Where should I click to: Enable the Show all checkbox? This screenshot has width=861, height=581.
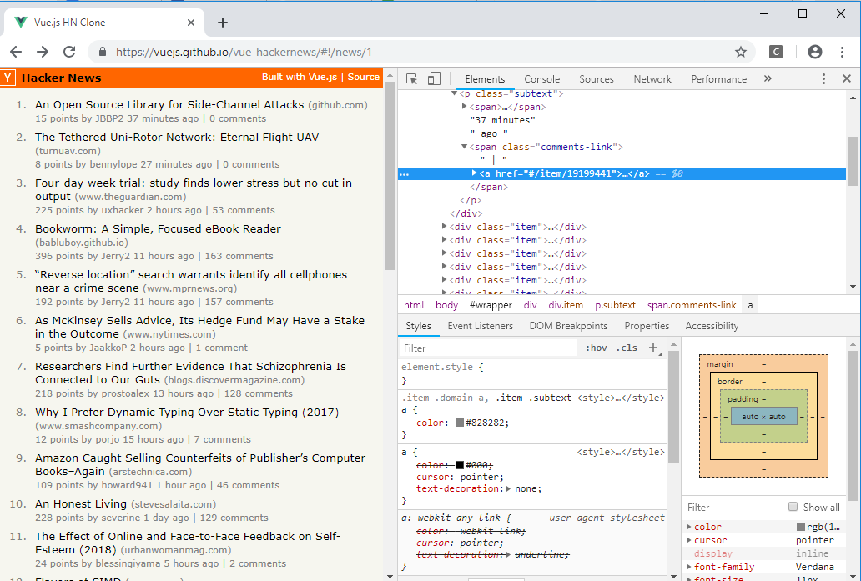click(x=793, y=507)
